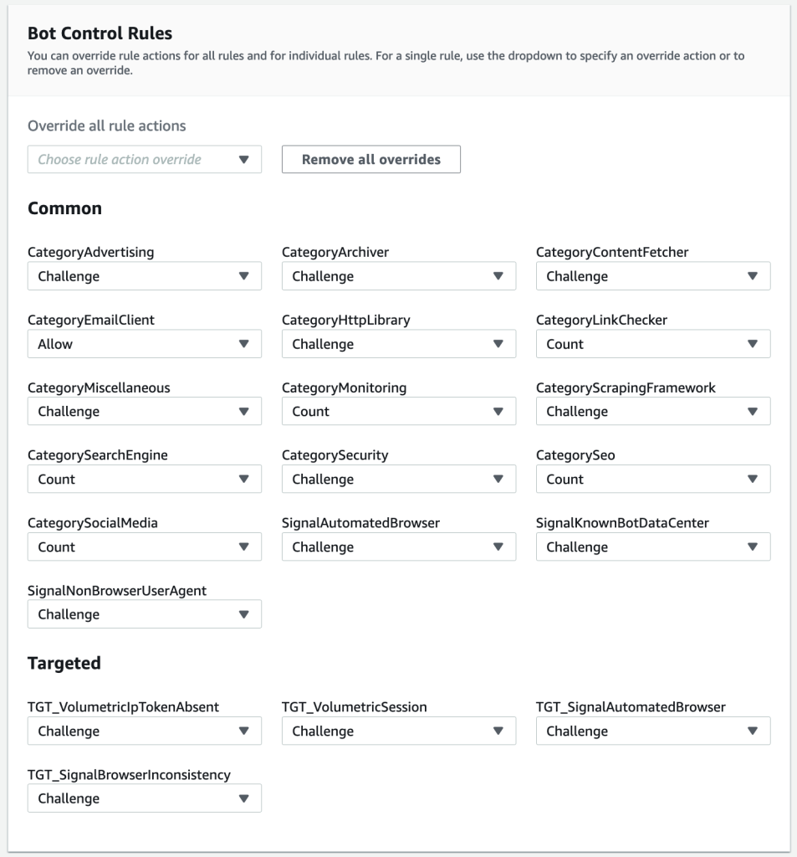Open the CategoryMiscellaneous dropdown
Viewport: 797px width, 857px height.
(144, 412)
